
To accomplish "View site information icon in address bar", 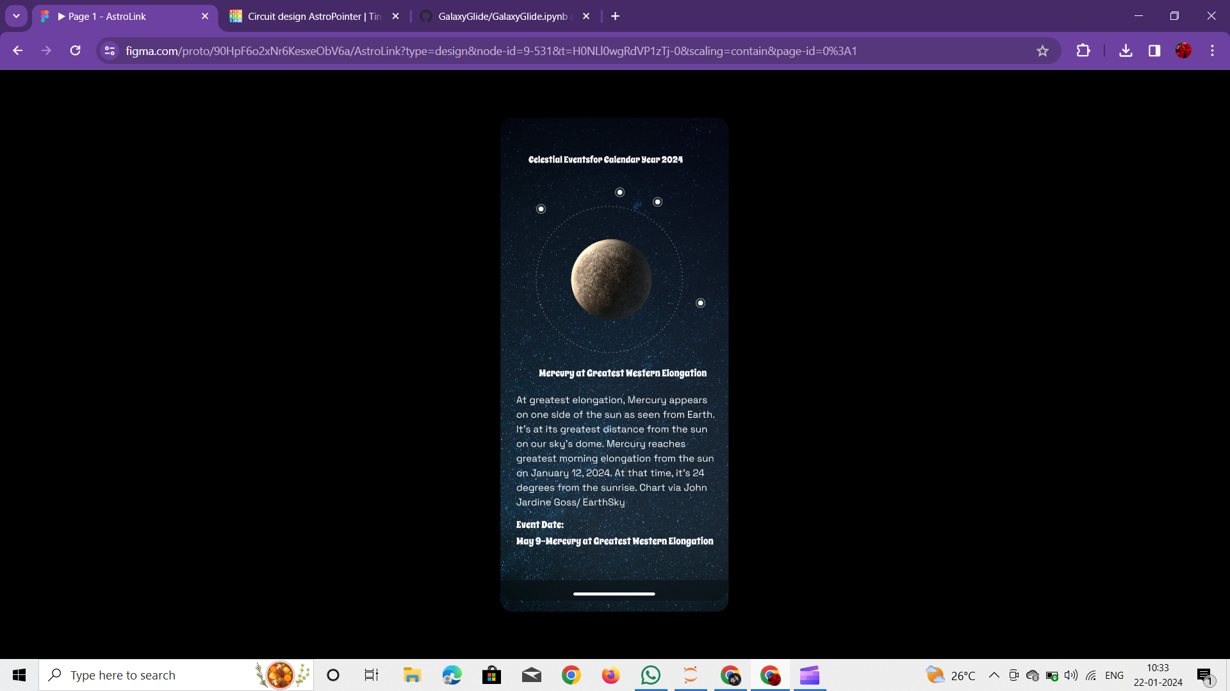I will pos(110,51).
